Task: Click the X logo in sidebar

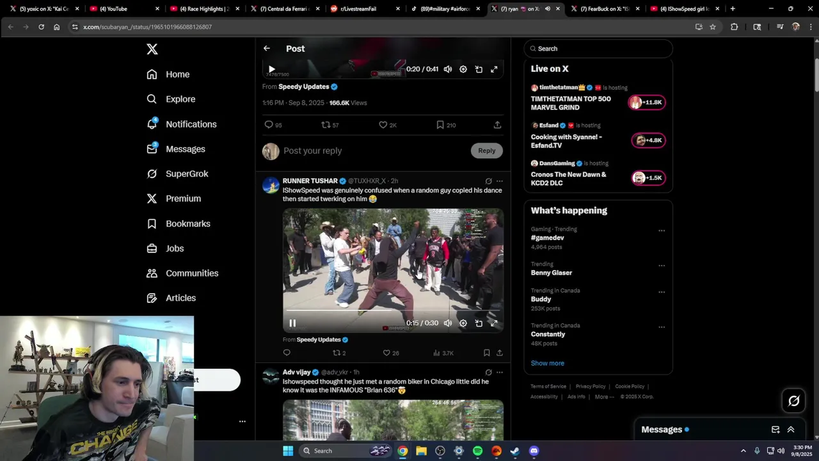Action: tap(152, 49)
